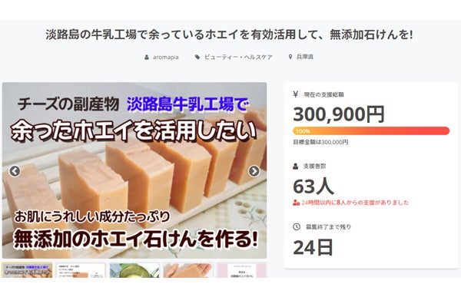This screenshot has height=307, width=461.
Task: Click the user icon beside aromapia
Action: point(147,57)
